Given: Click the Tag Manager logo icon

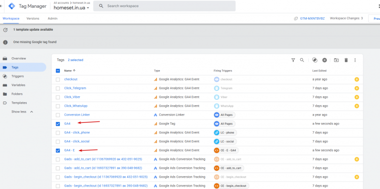Looking at the screenshot, I should (x=12, y=6).
